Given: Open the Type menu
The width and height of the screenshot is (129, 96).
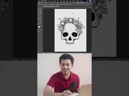Looking at the screenshot, I should pyautogui.click(x=61, y=1).
